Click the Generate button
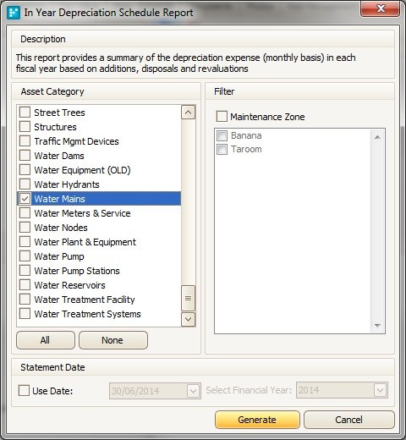 pos(257,420)
